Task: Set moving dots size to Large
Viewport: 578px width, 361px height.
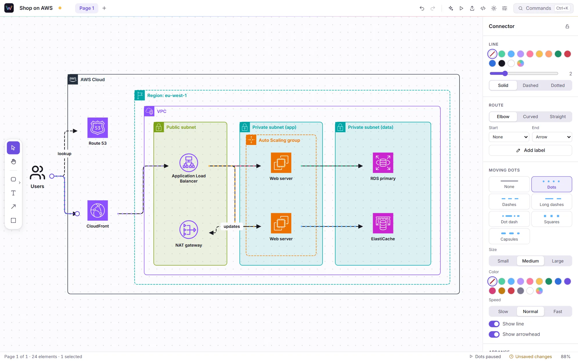Action: coord(557,261)
